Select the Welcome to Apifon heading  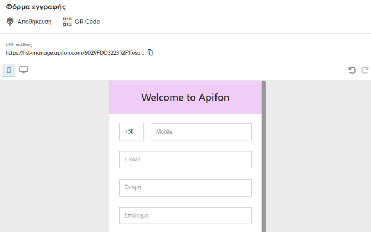(185, 98)
